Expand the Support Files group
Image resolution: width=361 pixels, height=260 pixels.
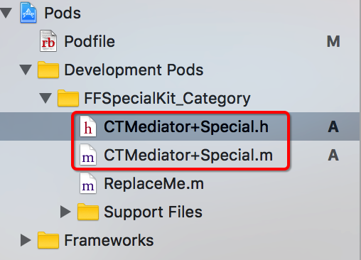pyautogui.click(x=65, y=212)
